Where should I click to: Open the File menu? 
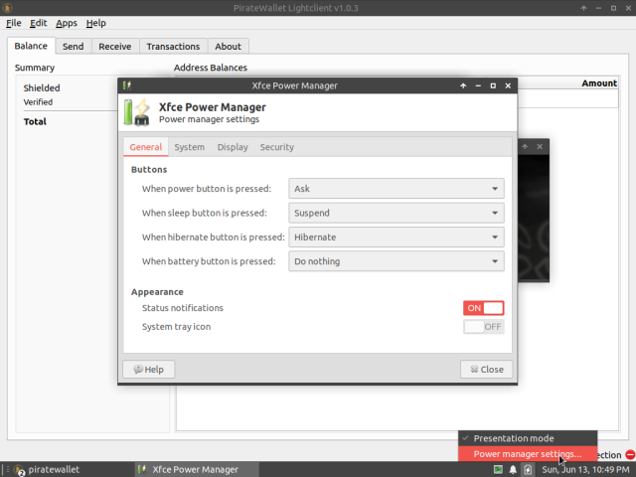point(13,23)
